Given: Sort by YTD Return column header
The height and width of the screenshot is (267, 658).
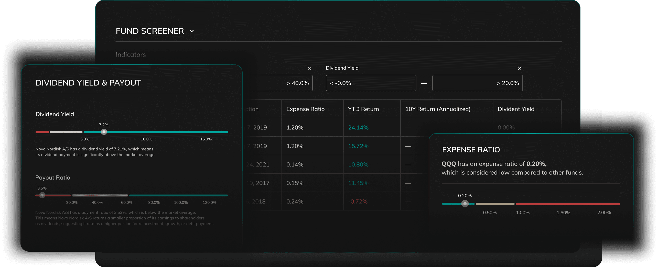Looking at the screenshot, I should [x=363, y=109].
